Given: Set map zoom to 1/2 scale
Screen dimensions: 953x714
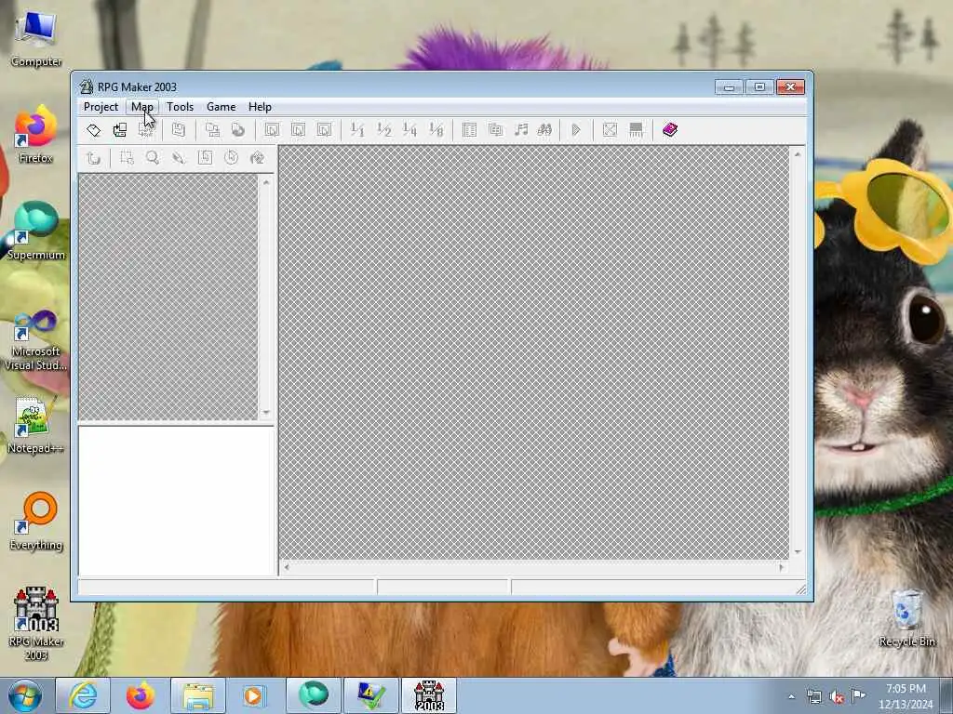Looking at the screenshot, I should click(x=383, y=129).
